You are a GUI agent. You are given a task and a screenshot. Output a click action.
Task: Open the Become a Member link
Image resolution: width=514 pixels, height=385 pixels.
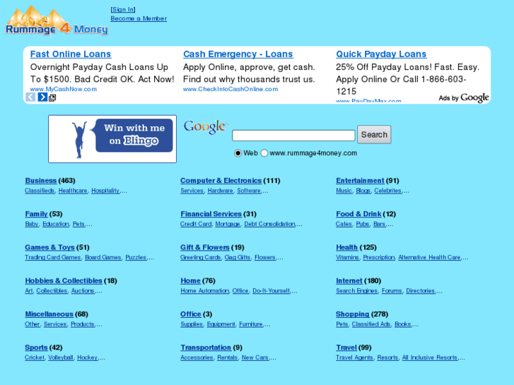(139, 18)
